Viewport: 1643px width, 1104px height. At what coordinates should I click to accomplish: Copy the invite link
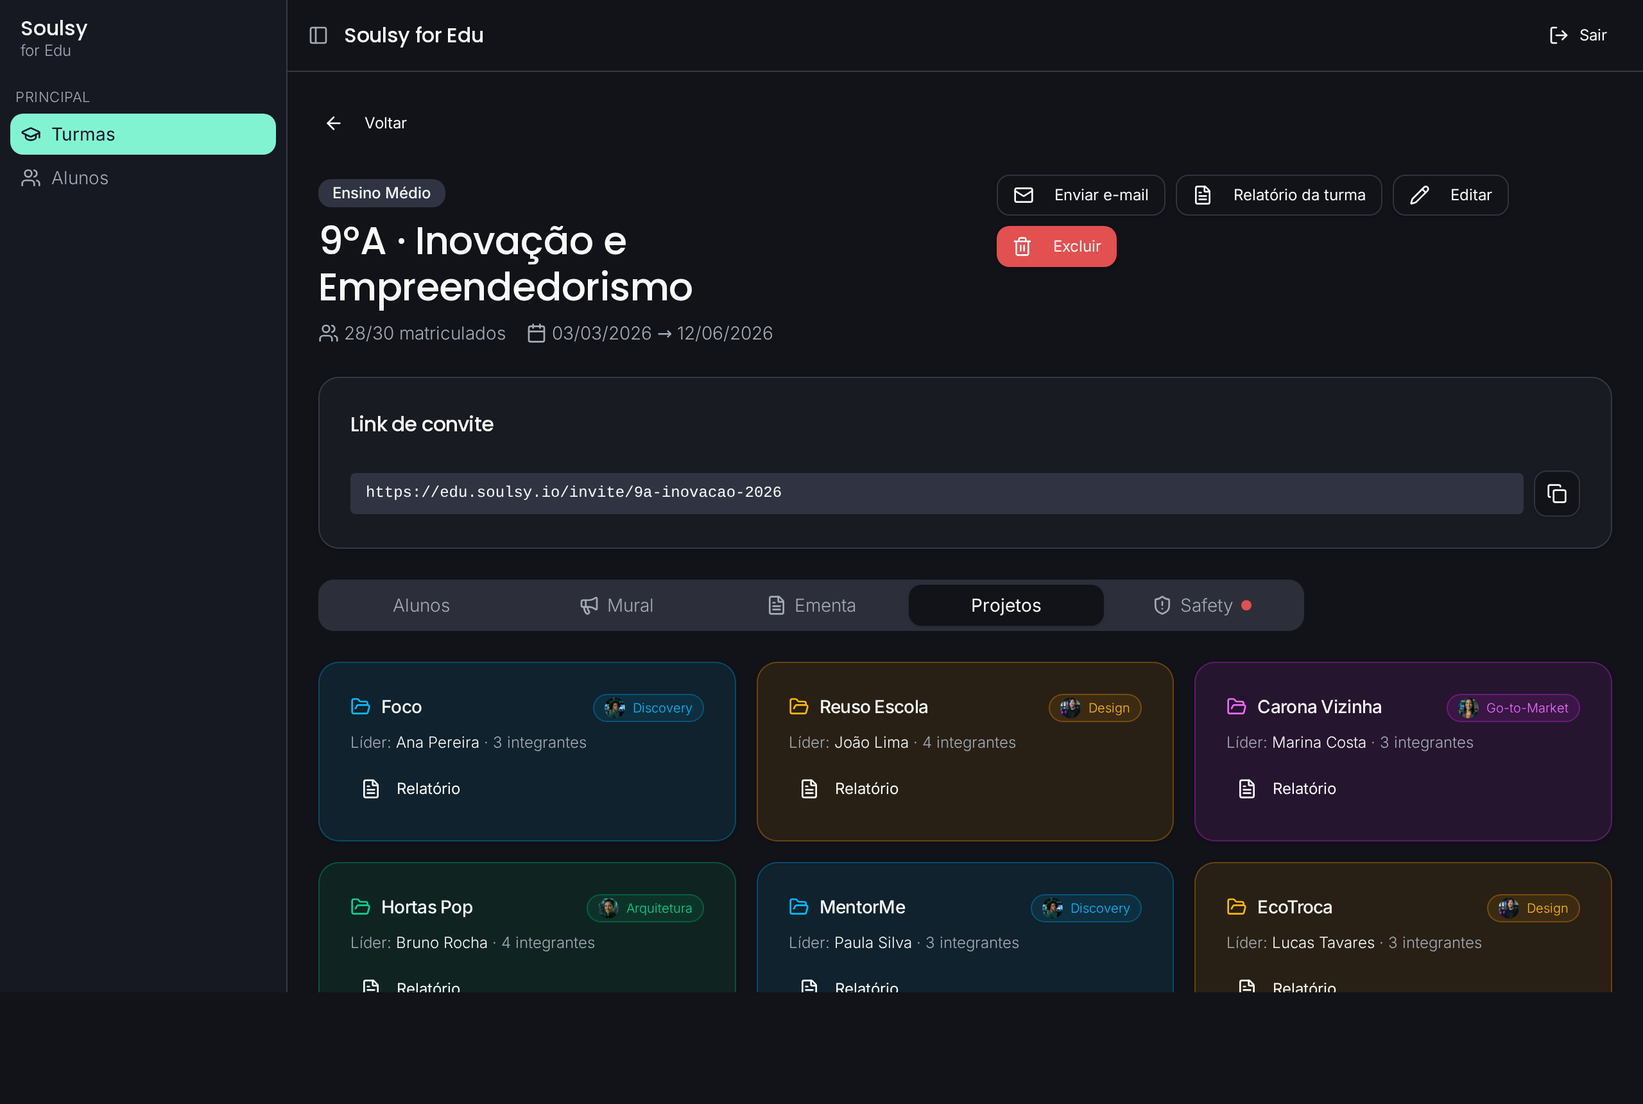[x=1556, y=494]
